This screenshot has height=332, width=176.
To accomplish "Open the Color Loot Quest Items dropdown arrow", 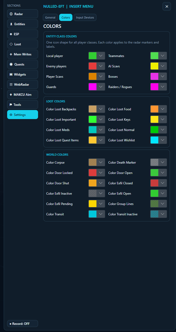I will pyautogui.click(x=101, y=140).
